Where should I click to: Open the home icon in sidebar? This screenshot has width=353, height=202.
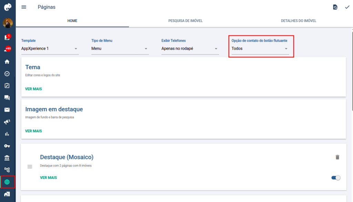7,61
